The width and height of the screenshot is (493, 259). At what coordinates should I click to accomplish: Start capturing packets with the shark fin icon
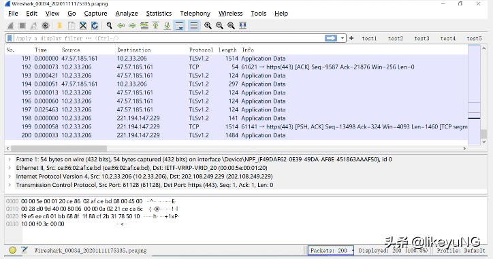10,26
